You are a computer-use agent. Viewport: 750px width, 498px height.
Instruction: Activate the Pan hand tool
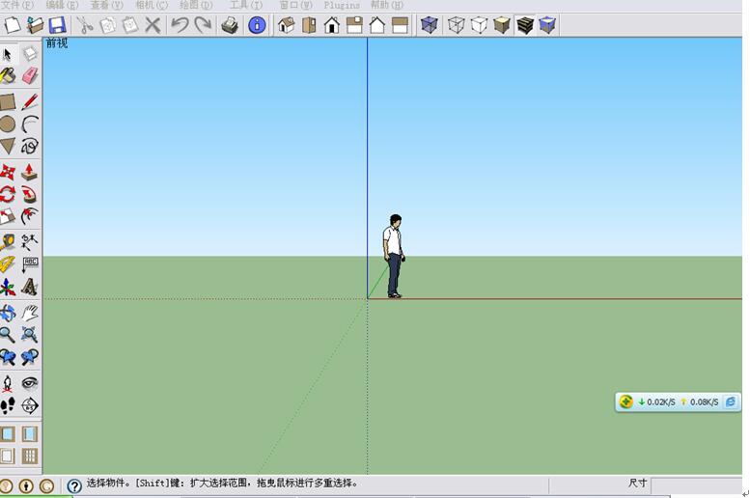pos(30,313)
